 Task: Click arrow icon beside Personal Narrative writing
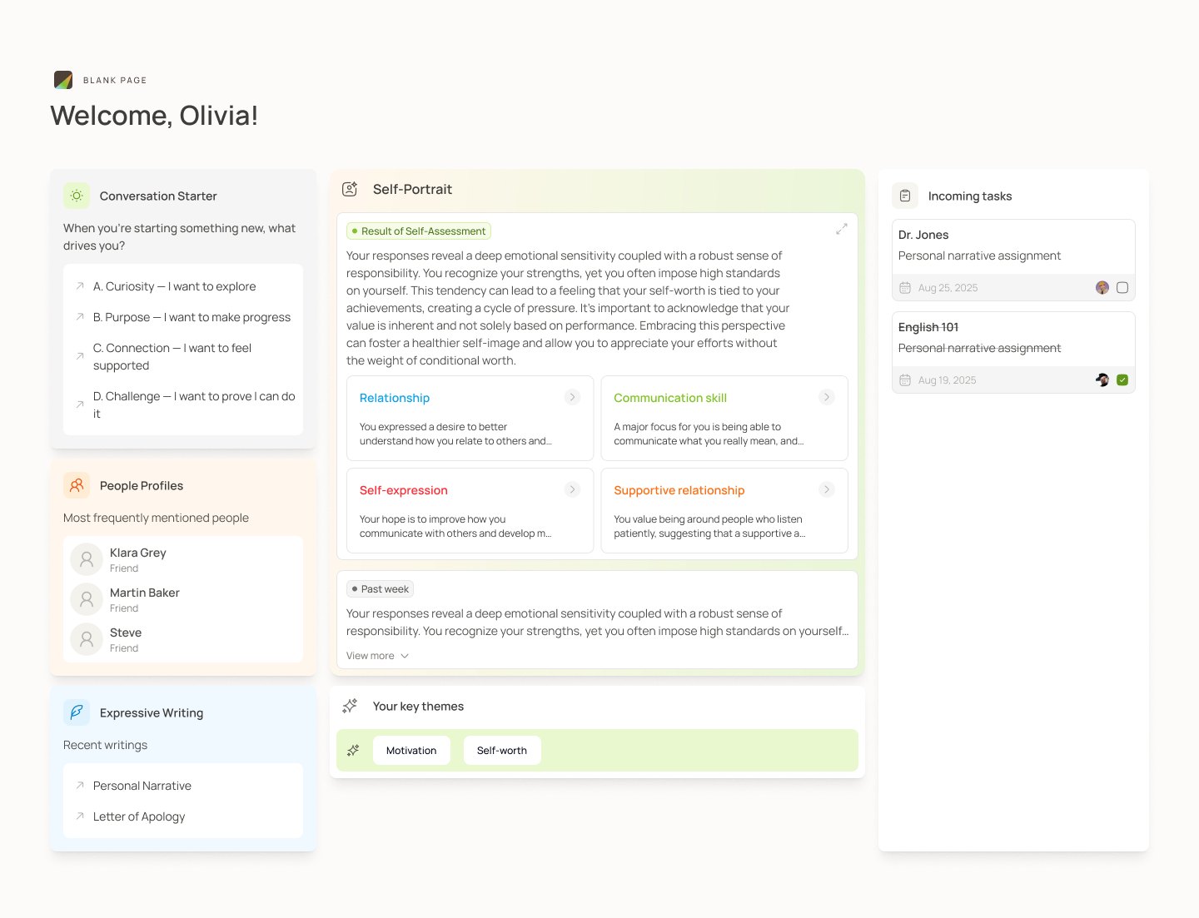point(80,786)
